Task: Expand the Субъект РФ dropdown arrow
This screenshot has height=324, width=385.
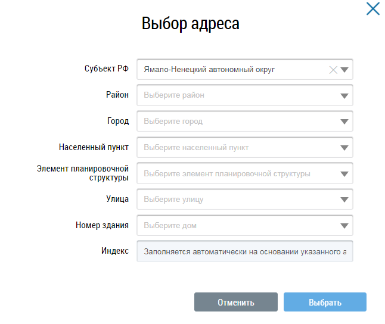Action: click(x=344, y=70)
